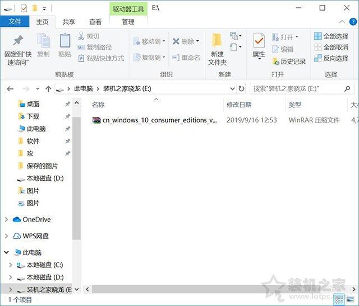Screen dimensions: 359x306
Task: Click 反向选择 to invert the selection
Action: [x=332, y=58]
